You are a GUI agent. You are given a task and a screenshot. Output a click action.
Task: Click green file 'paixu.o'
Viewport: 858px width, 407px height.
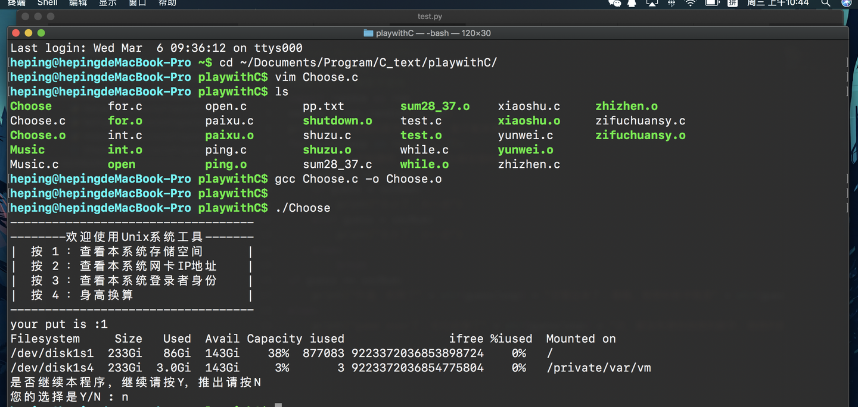pos(229,136)
